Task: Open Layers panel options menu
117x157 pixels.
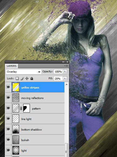Action: [66, 66]
